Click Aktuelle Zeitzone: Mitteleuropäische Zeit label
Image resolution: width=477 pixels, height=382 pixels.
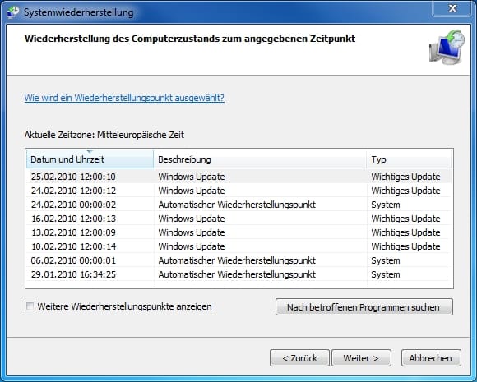pos(104,135)
